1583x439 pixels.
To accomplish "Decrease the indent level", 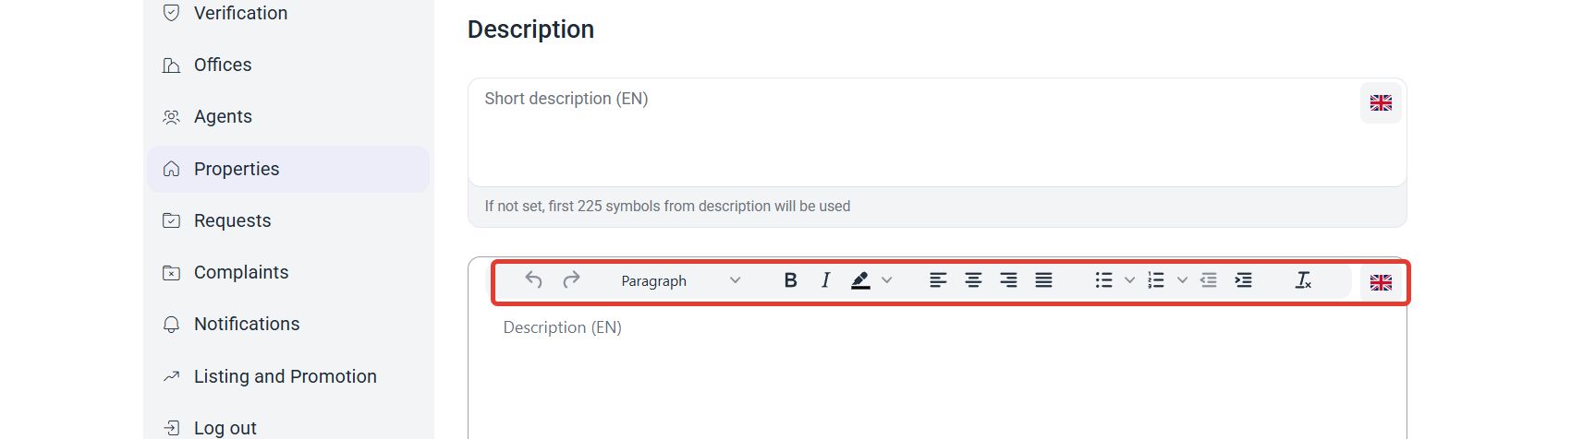I will tap(1208, 280).
